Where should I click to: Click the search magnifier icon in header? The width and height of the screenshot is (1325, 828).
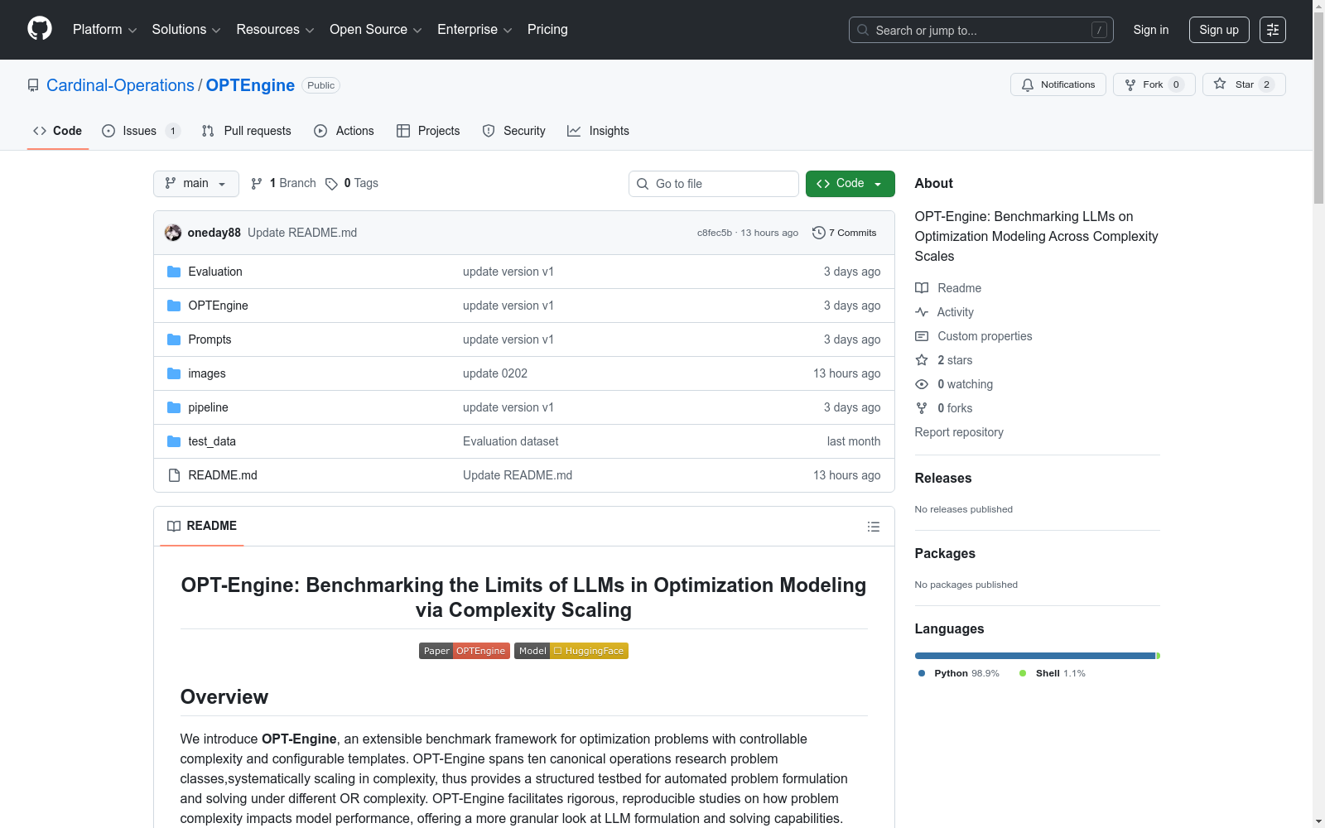(x=863, y=30)
